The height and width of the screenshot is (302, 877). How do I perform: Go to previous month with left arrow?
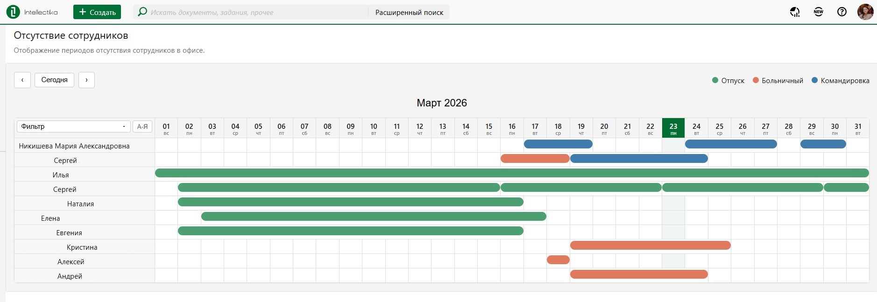point(22,80)
